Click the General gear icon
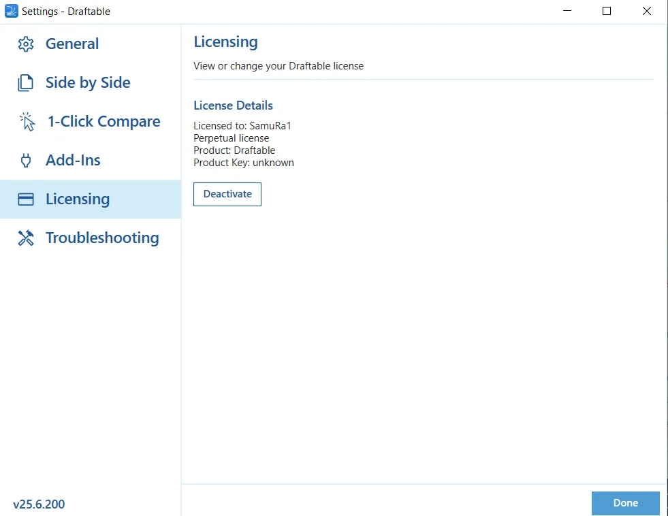This screenshot has height=516, width=668. pyautogui.click(x=26, y=44)
